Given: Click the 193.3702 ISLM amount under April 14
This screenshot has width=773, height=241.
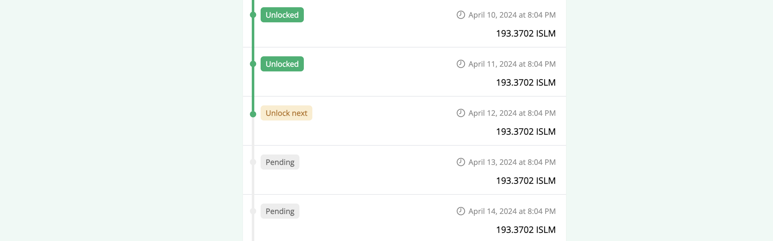Looking at the screenshot, I should [x=526, y=230].
